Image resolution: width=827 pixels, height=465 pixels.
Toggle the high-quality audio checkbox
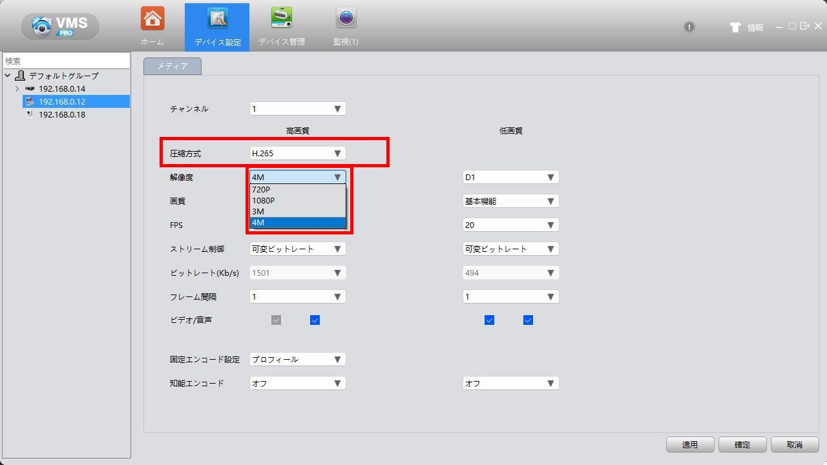point(315,320)
